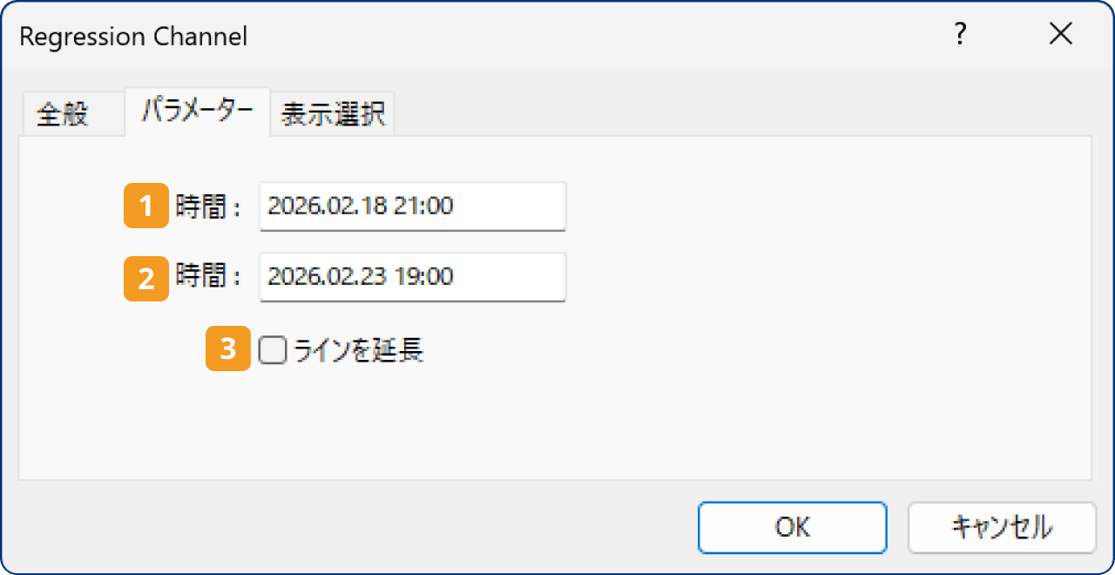Confirm settings with the OK button

[792, 527]
